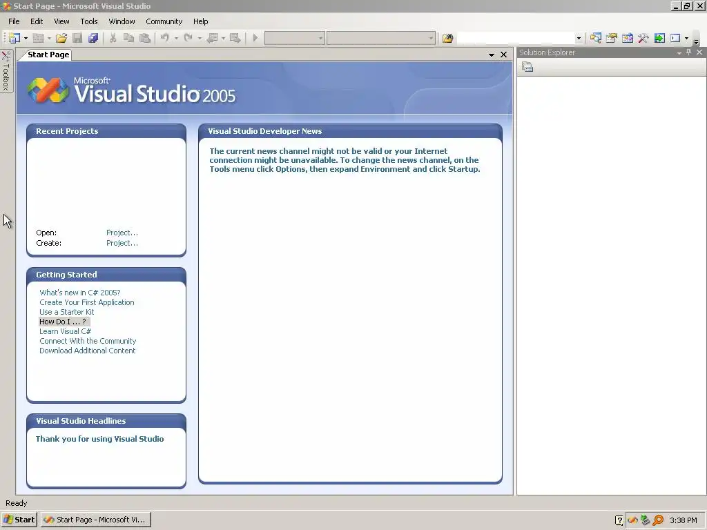Click the Windows Start button
The image size is (707, 530).
click(19, 520)
